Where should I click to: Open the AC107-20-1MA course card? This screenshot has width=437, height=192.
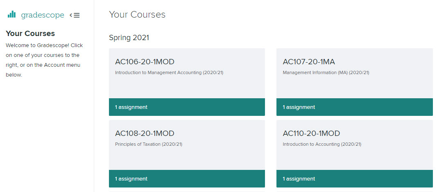click(355, 82)
